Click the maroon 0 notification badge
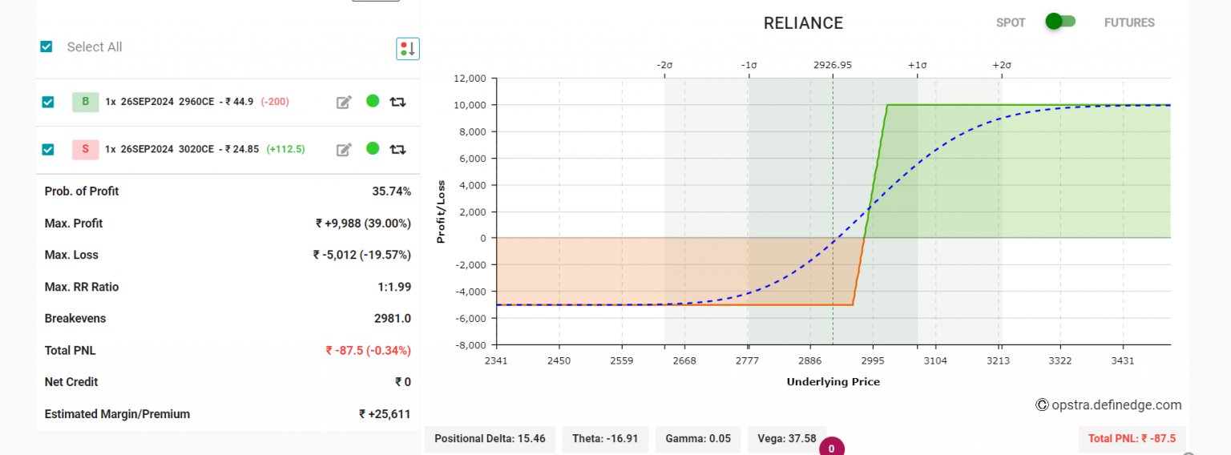The image size is (1231, 455). coord(831,448)
